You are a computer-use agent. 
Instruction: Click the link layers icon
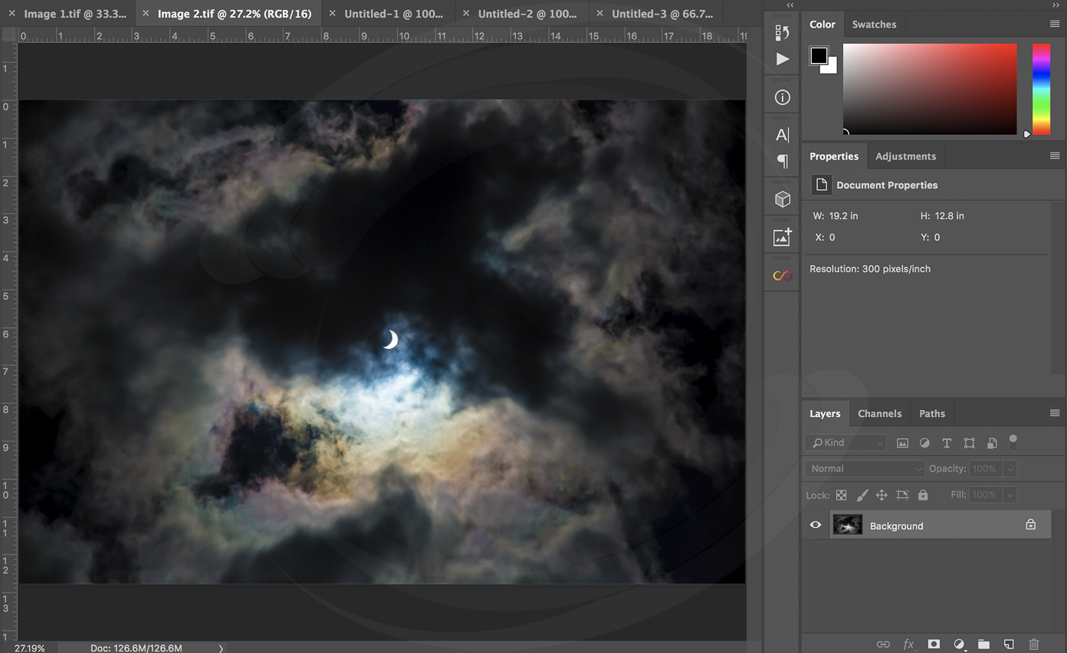tap(883, 645)
